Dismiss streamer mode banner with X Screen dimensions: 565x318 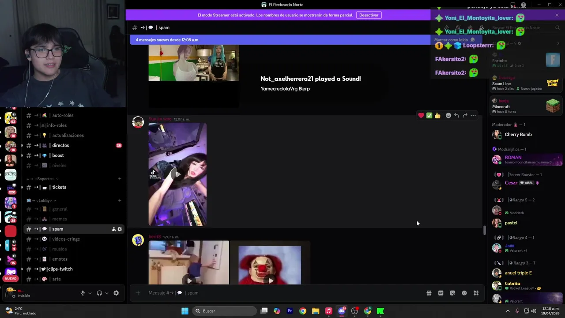coord(557,15)
